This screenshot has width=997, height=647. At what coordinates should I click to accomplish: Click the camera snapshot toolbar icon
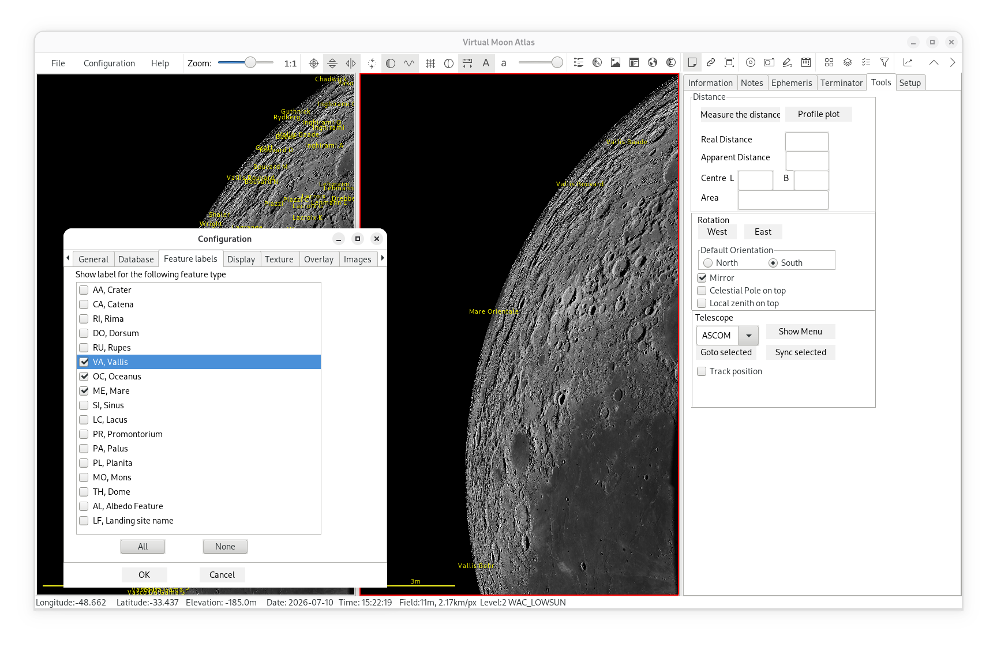coord(769,62)
